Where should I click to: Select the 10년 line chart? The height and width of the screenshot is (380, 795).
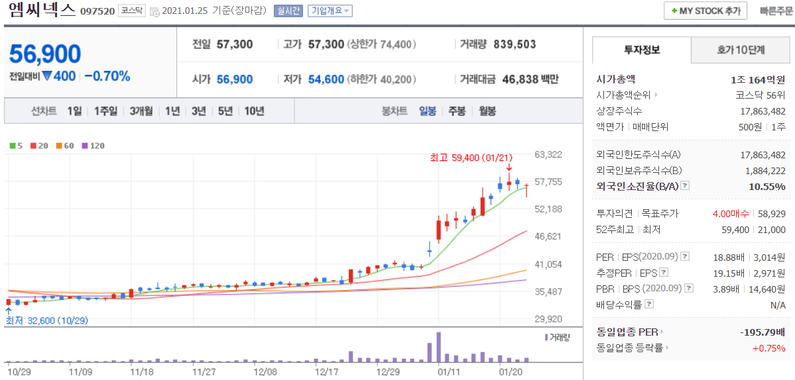(x=254, y=111)
